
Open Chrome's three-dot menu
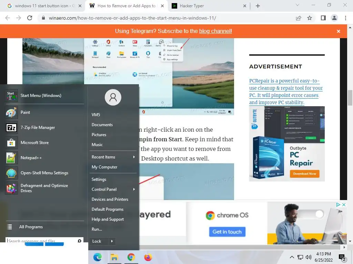(345, 18)
